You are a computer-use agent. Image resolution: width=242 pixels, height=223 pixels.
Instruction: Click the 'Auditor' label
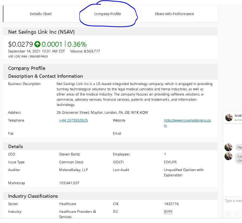14,170
